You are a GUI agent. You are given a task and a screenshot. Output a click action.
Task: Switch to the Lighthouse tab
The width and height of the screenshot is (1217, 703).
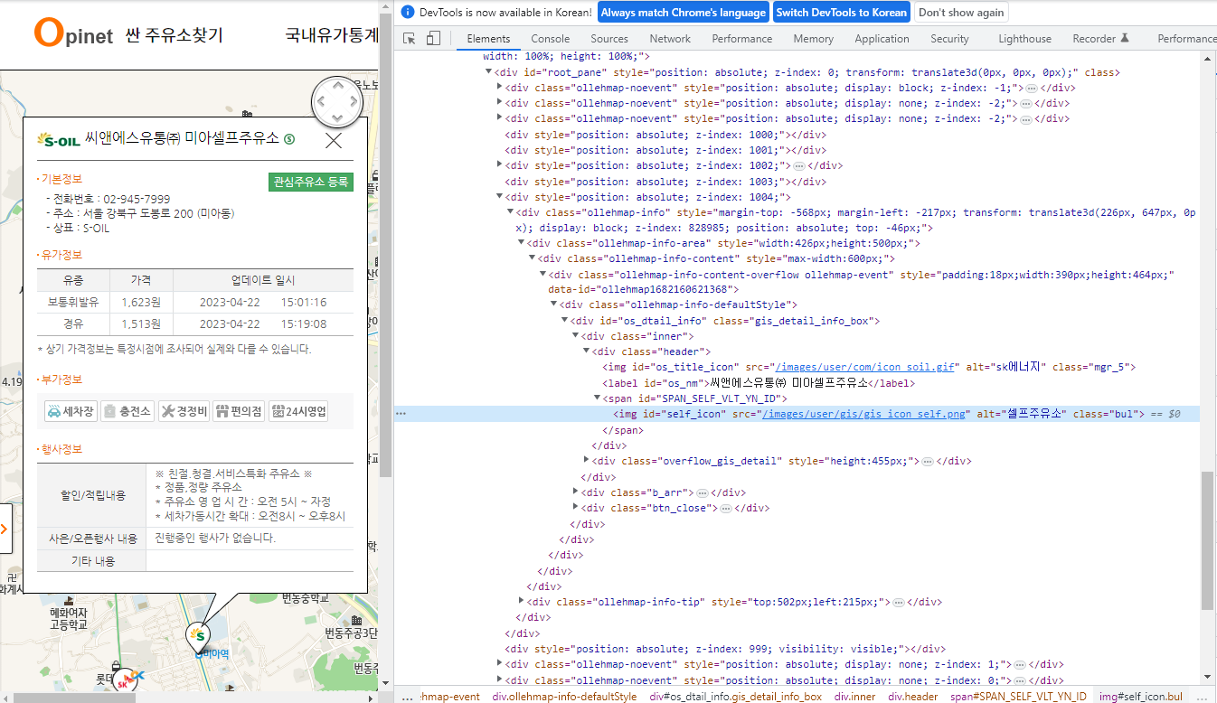point(1025,39)
